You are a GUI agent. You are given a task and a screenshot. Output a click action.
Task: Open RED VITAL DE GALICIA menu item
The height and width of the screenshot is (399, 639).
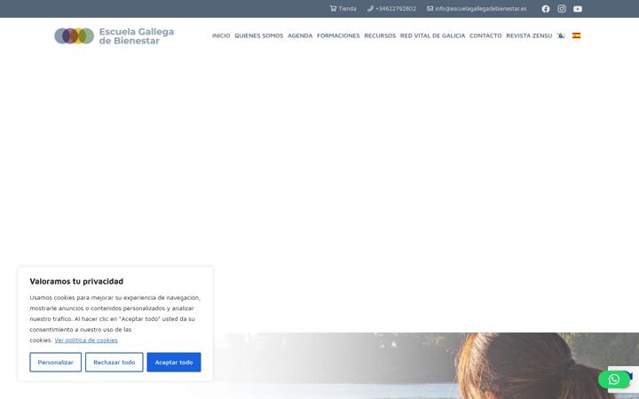click(432, 35)
